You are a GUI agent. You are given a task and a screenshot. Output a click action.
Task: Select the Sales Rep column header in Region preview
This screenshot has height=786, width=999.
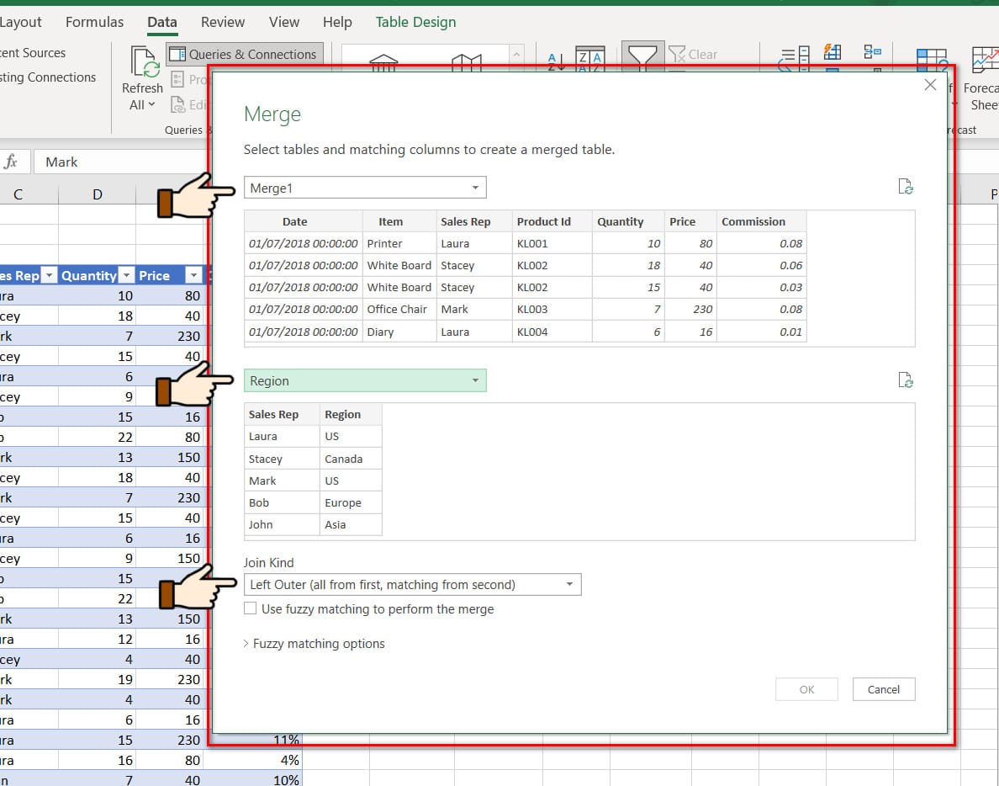coord(274,415)
